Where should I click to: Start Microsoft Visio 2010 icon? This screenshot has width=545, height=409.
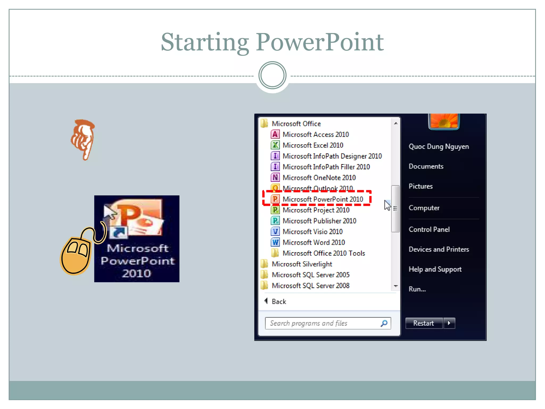click(275, 232)
